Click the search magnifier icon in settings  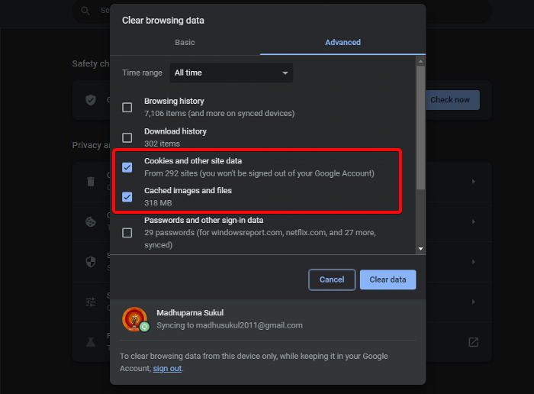click(x=84, y=11)
